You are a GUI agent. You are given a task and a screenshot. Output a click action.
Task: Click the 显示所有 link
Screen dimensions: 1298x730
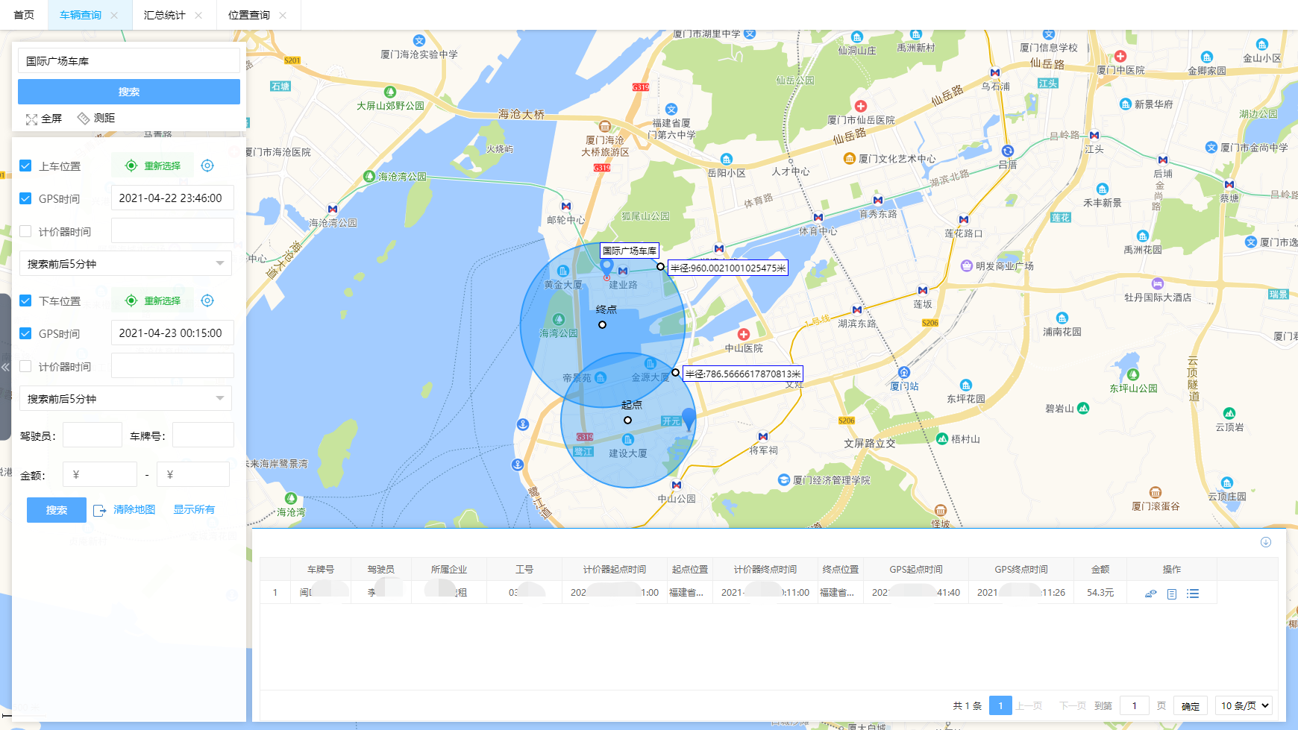click(194, 509)
